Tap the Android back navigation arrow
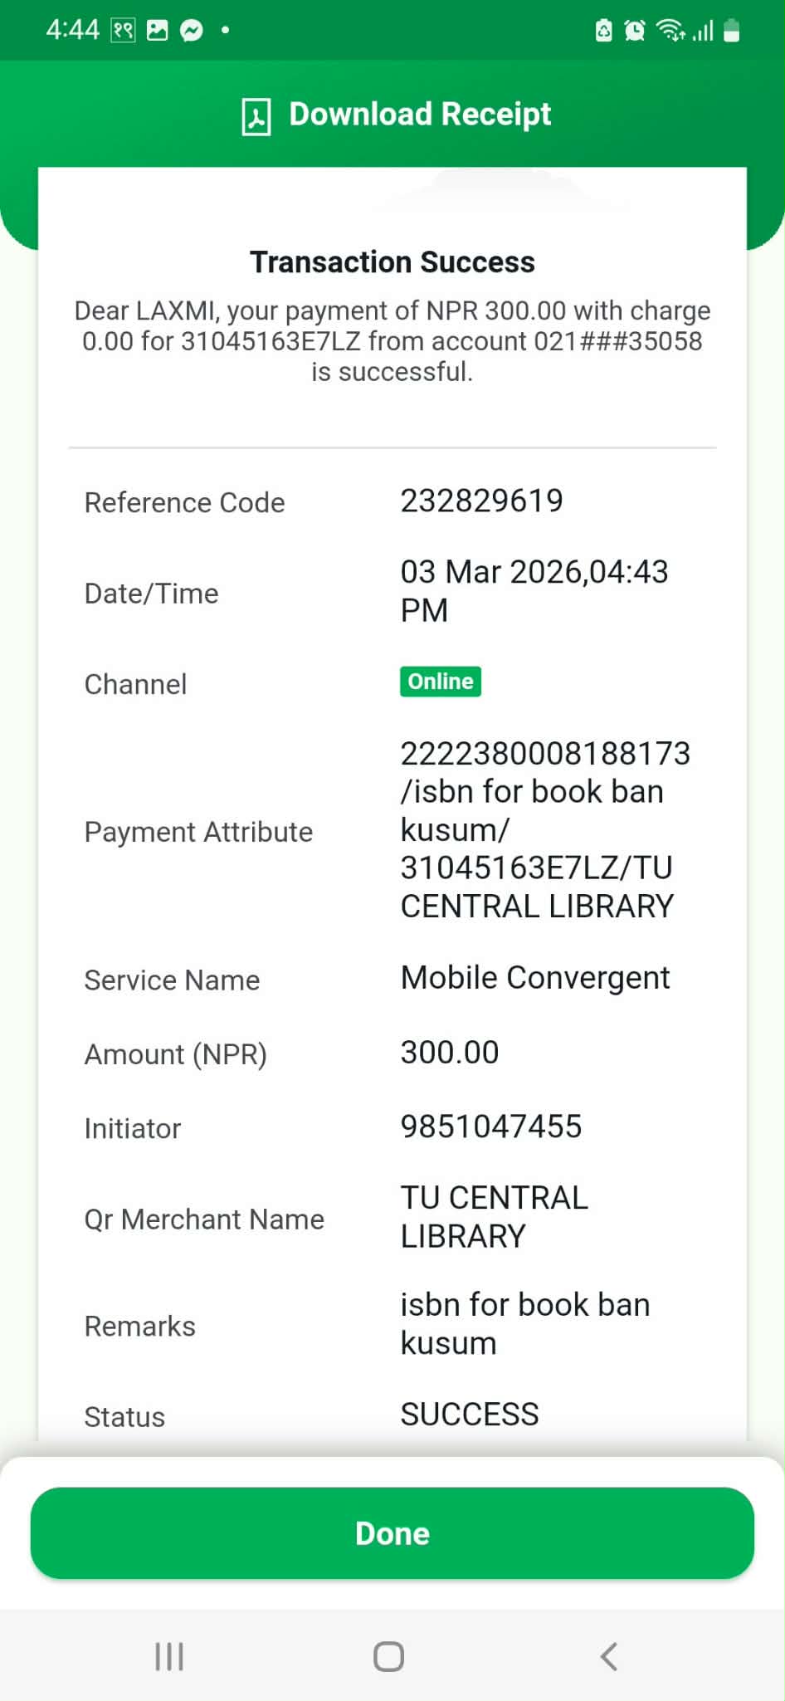The image size is (785, 1701). (608, 1656)
